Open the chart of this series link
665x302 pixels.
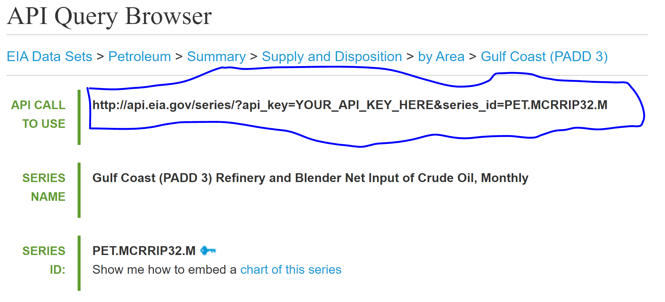point(291,269)
